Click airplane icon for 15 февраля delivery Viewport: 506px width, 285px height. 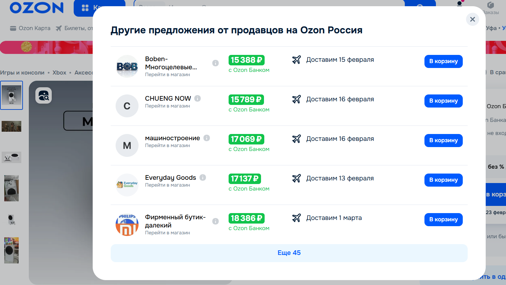[x=296, y=60]
